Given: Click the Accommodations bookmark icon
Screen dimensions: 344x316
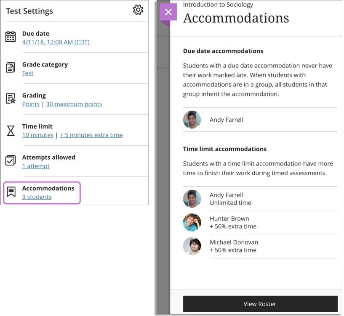Looking at the screenshot, I should 11,192.
